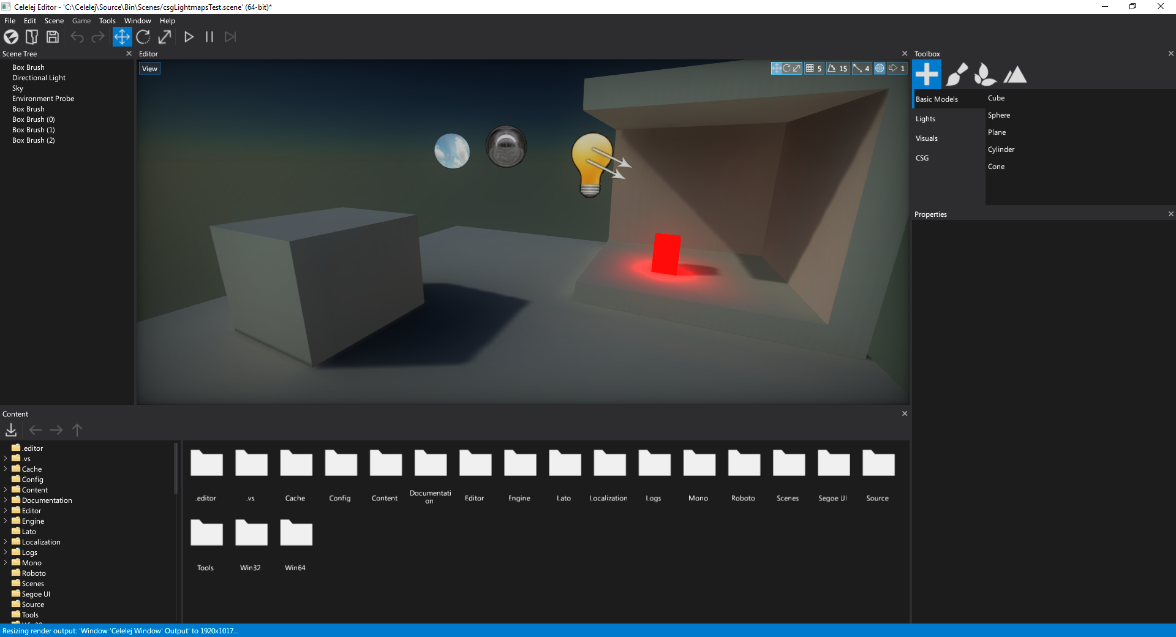Image resolution: width=1176 pixels, height=637 pixels.
Task: Open the Tools menu
Action: tap(107, 21)
